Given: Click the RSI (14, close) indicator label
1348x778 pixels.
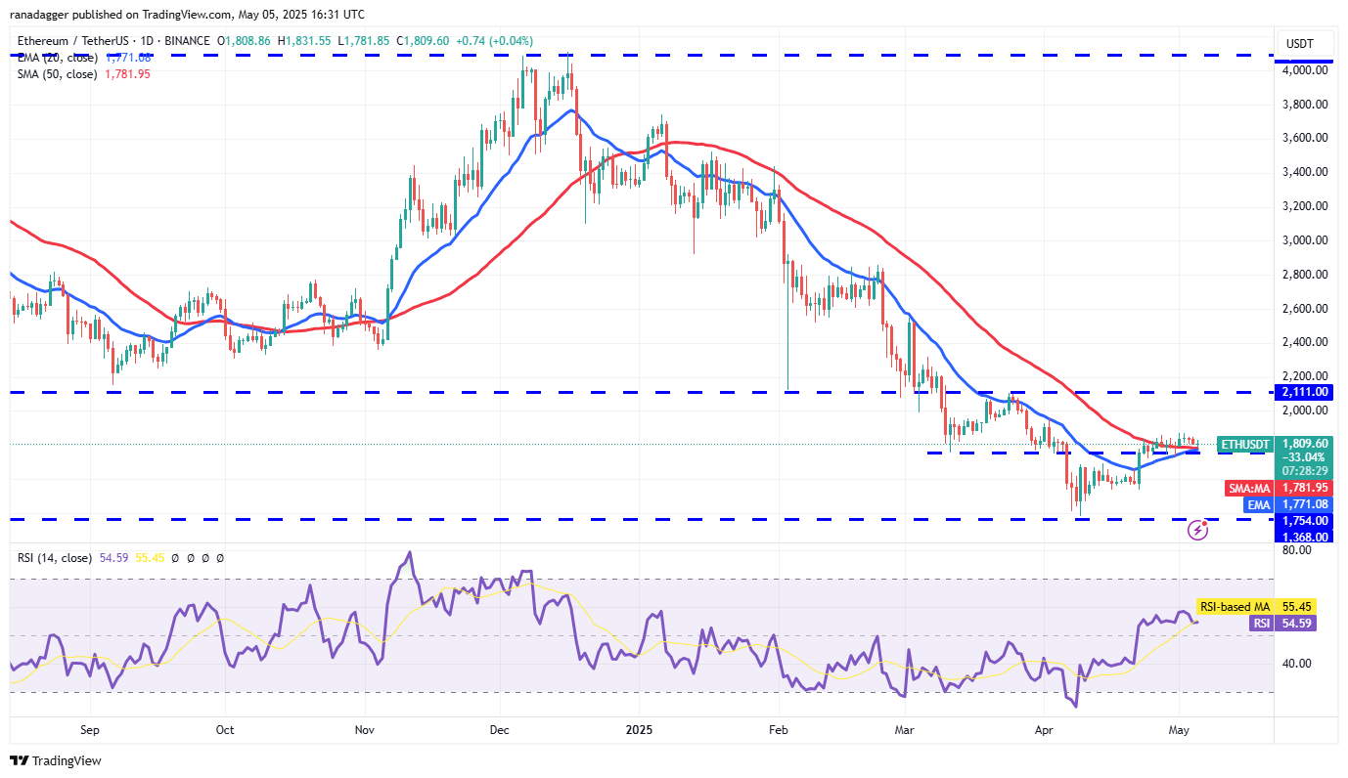Looking at the screenshot, I should pyautogui.click(x=54, y=557).
